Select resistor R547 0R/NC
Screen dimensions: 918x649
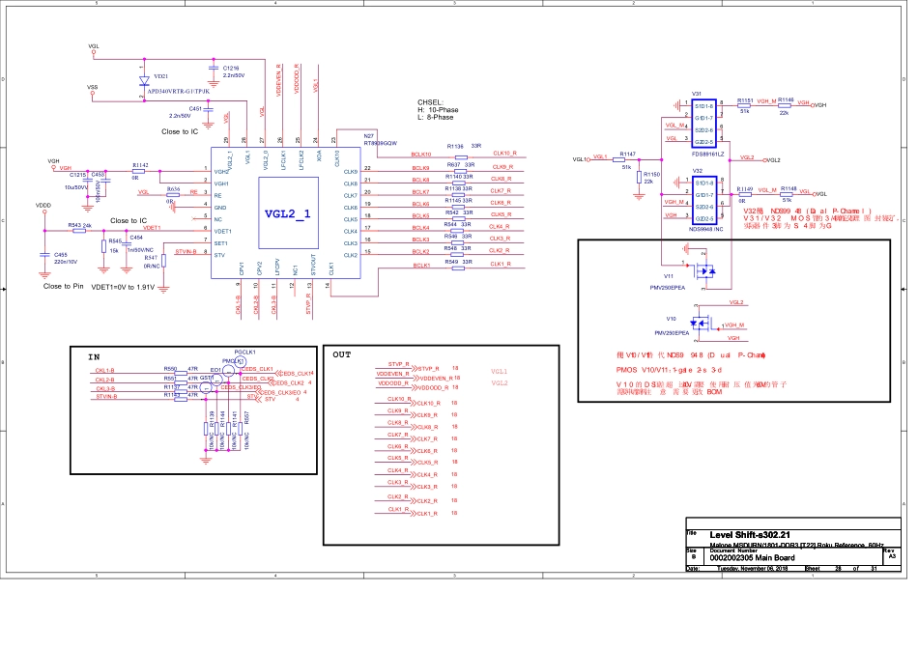pyautogui.click(x=164, y=261)
